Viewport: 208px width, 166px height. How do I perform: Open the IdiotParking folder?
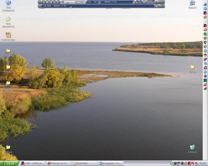[x=8, y=51]
